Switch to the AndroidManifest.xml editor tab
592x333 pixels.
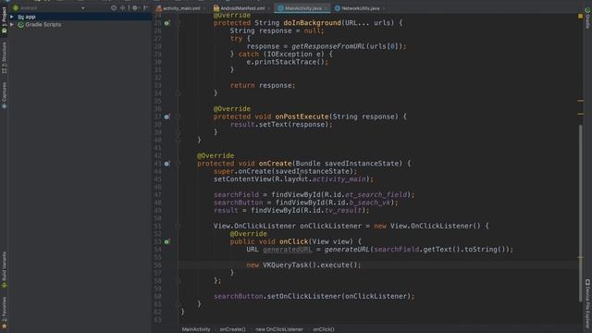[242, 8]
